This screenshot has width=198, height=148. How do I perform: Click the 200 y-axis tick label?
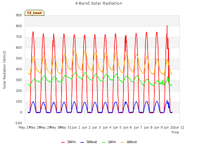coord(19,91)
